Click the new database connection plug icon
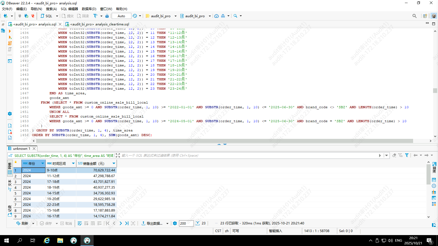This screenshot has height=246, width=438. click(5, 16)
